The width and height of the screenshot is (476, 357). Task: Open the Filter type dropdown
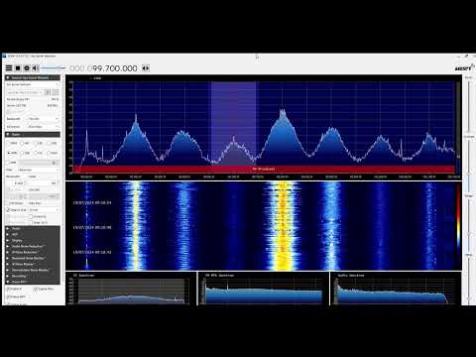pos(39,170)
